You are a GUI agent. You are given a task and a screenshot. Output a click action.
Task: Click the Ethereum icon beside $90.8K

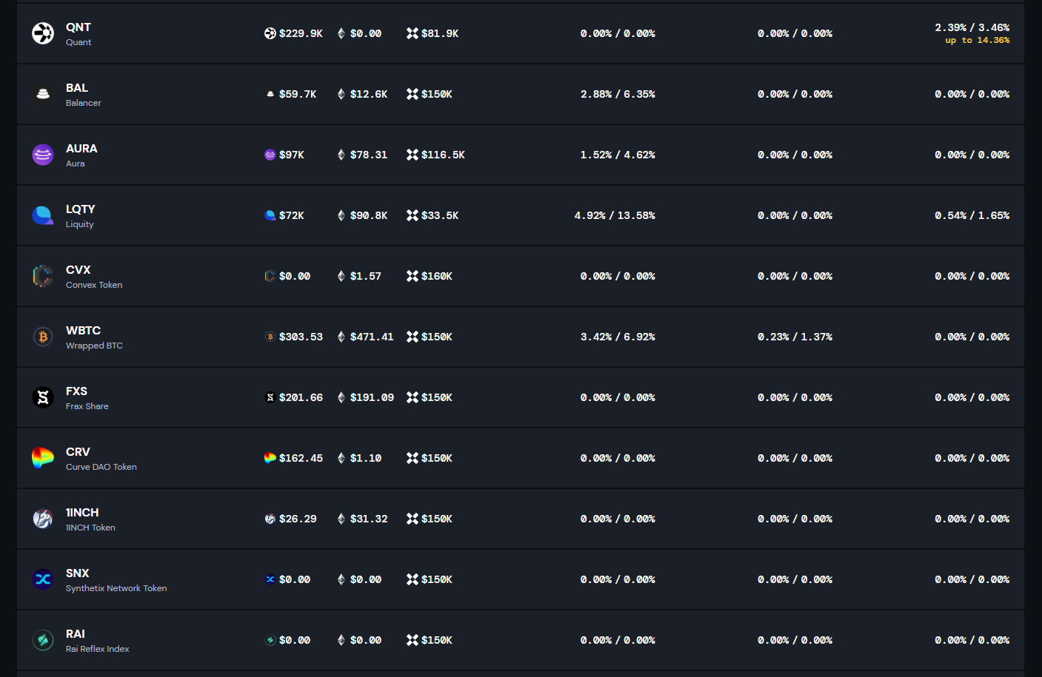[x=341, y=215]
